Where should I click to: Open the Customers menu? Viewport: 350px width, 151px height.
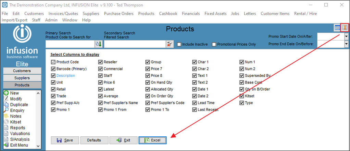tap(34, 14)
